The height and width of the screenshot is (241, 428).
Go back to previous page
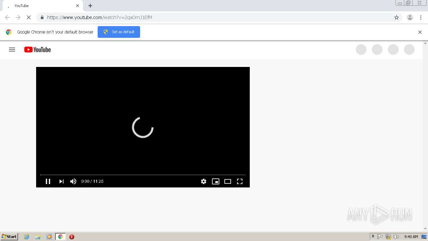coord(7,17)
